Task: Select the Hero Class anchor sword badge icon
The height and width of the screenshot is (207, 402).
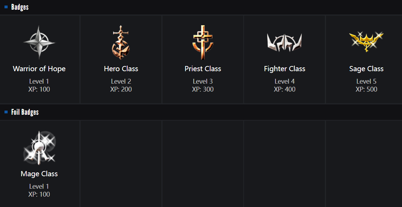Action: pyautogui.click(x=121, y=43)
